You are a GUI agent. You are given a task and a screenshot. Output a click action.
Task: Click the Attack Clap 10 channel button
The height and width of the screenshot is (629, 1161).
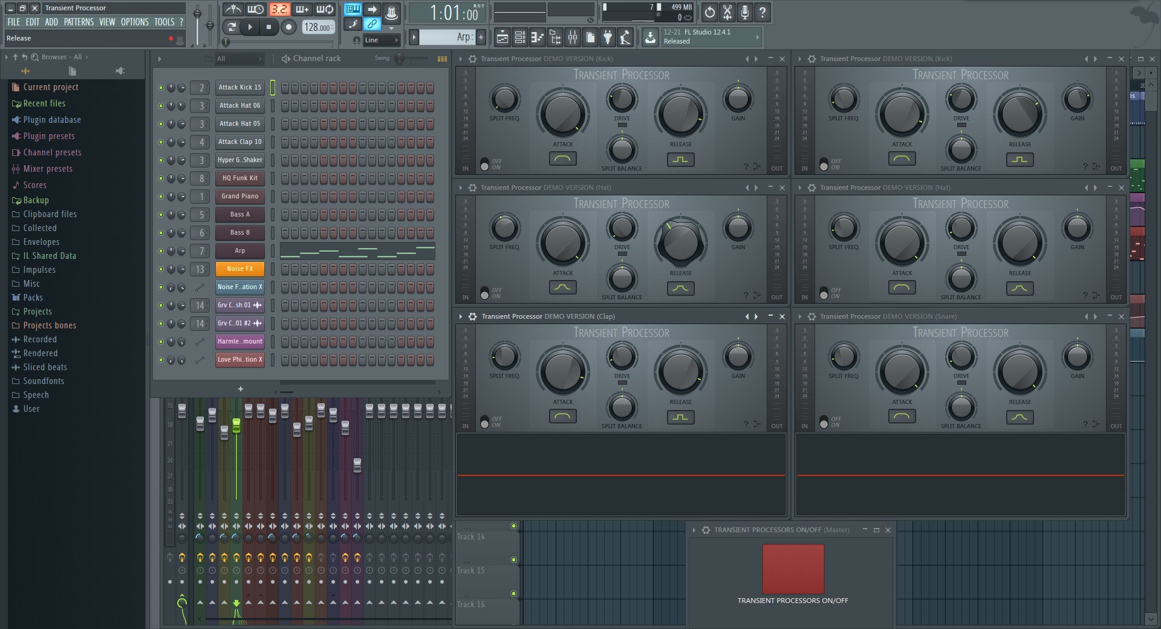[240, 142]
